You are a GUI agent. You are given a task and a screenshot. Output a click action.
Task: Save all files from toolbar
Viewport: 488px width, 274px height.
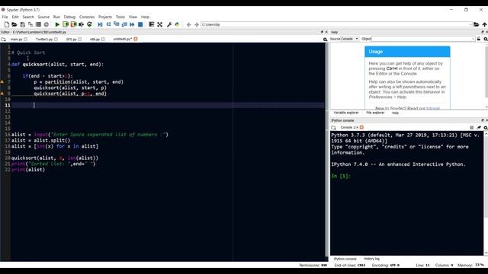(x=30, y=24)
